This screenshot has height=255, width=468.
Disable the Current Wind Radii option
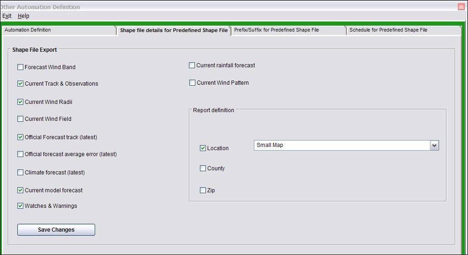coord(20,102)
